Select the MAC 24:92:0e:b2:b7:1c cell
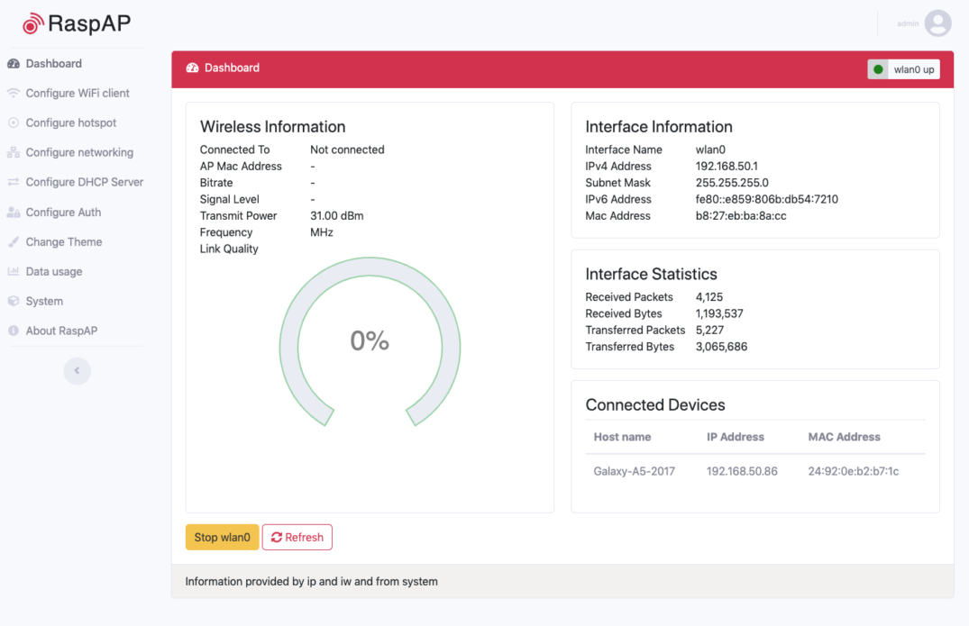Viewport: 969px width, 626px height. 854,471
